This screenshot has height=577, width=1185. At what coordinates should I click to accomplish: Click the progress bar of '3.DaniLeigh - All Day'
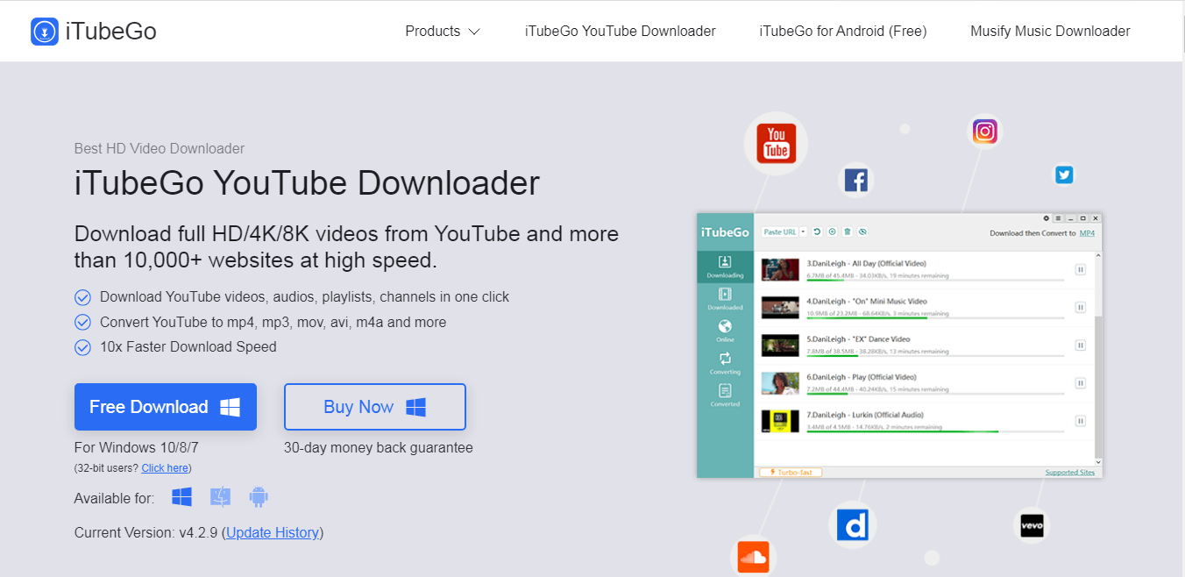(x=935, y=281)
